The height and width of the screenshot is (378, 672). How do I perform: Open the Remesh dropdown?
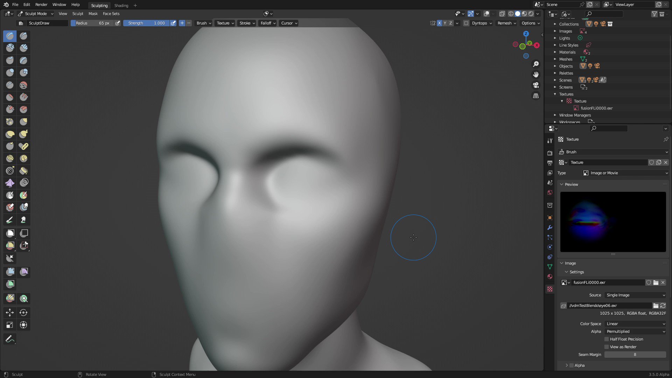tap(506, 23)
